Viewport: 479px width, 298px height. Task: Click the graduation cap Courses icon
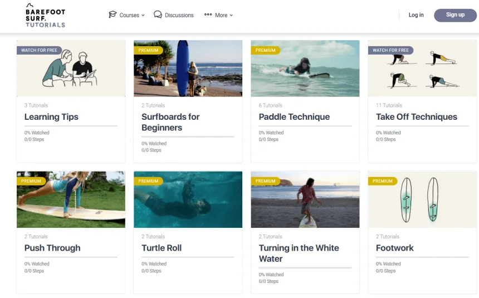pyautogui.click(x=113, y=14)
